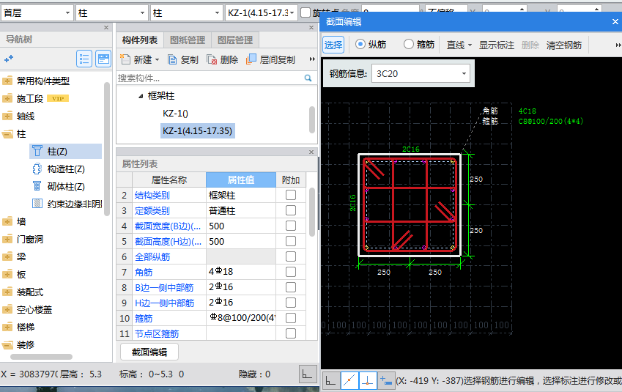Click the search magnifier icon
The height and width of the screenshot is (392, 622).
coord(308,78)
